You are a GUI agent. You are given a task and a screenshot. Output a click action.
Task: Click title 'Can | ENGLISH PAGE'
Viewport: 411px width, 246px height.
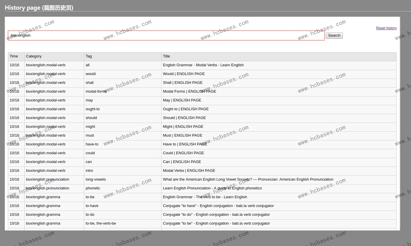pos(182,162)
